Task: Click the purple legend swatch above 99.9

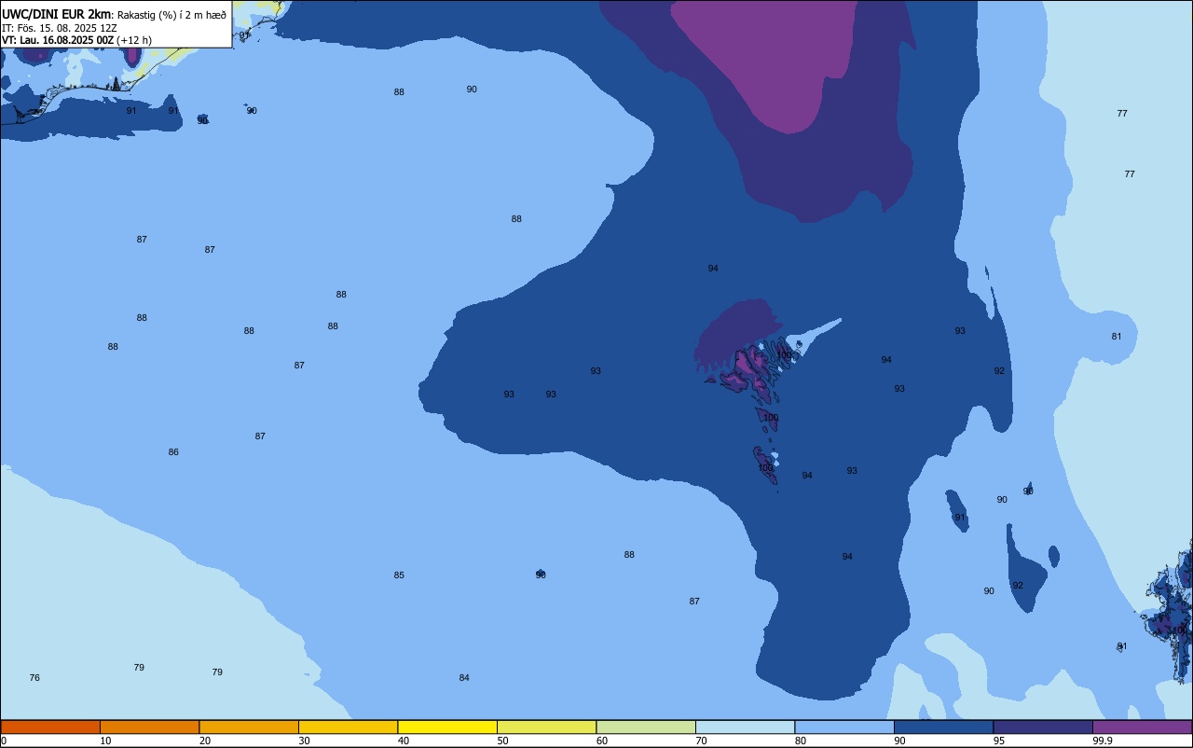Action: 1142,727
